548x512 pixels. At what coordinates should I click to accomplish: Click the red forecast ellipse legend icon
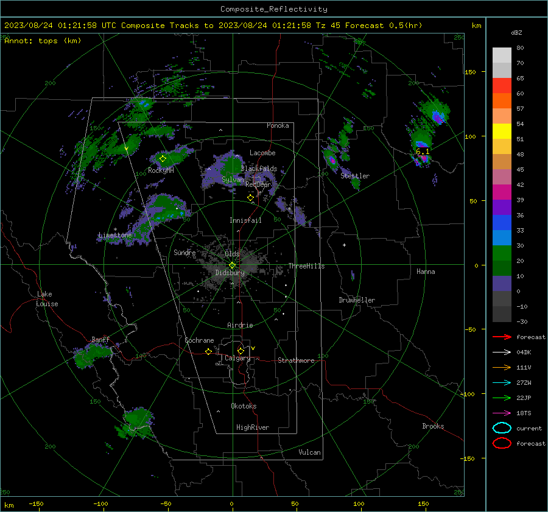(502, 443)
